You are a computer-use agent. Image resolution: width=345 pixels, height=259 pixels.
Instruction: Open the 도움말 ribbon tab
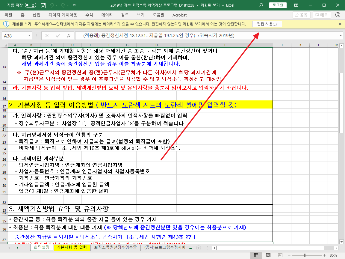pos(159,15)
